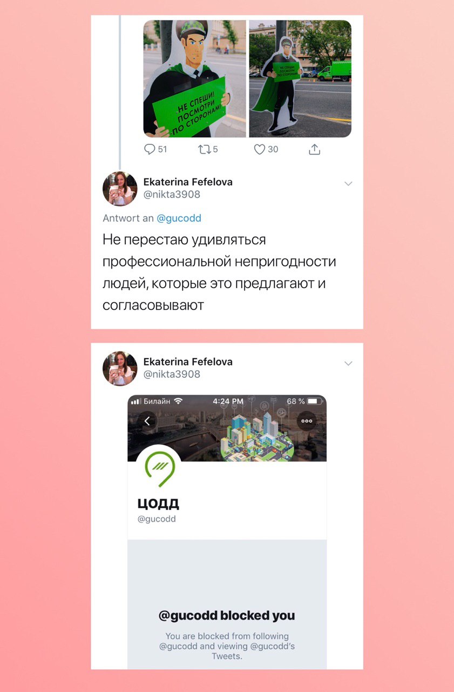Image resolution: width=454 pixels, height=692 pixels.
Task: Click the @gucodd handle under ЦОДД
Action: pos(157,519)
